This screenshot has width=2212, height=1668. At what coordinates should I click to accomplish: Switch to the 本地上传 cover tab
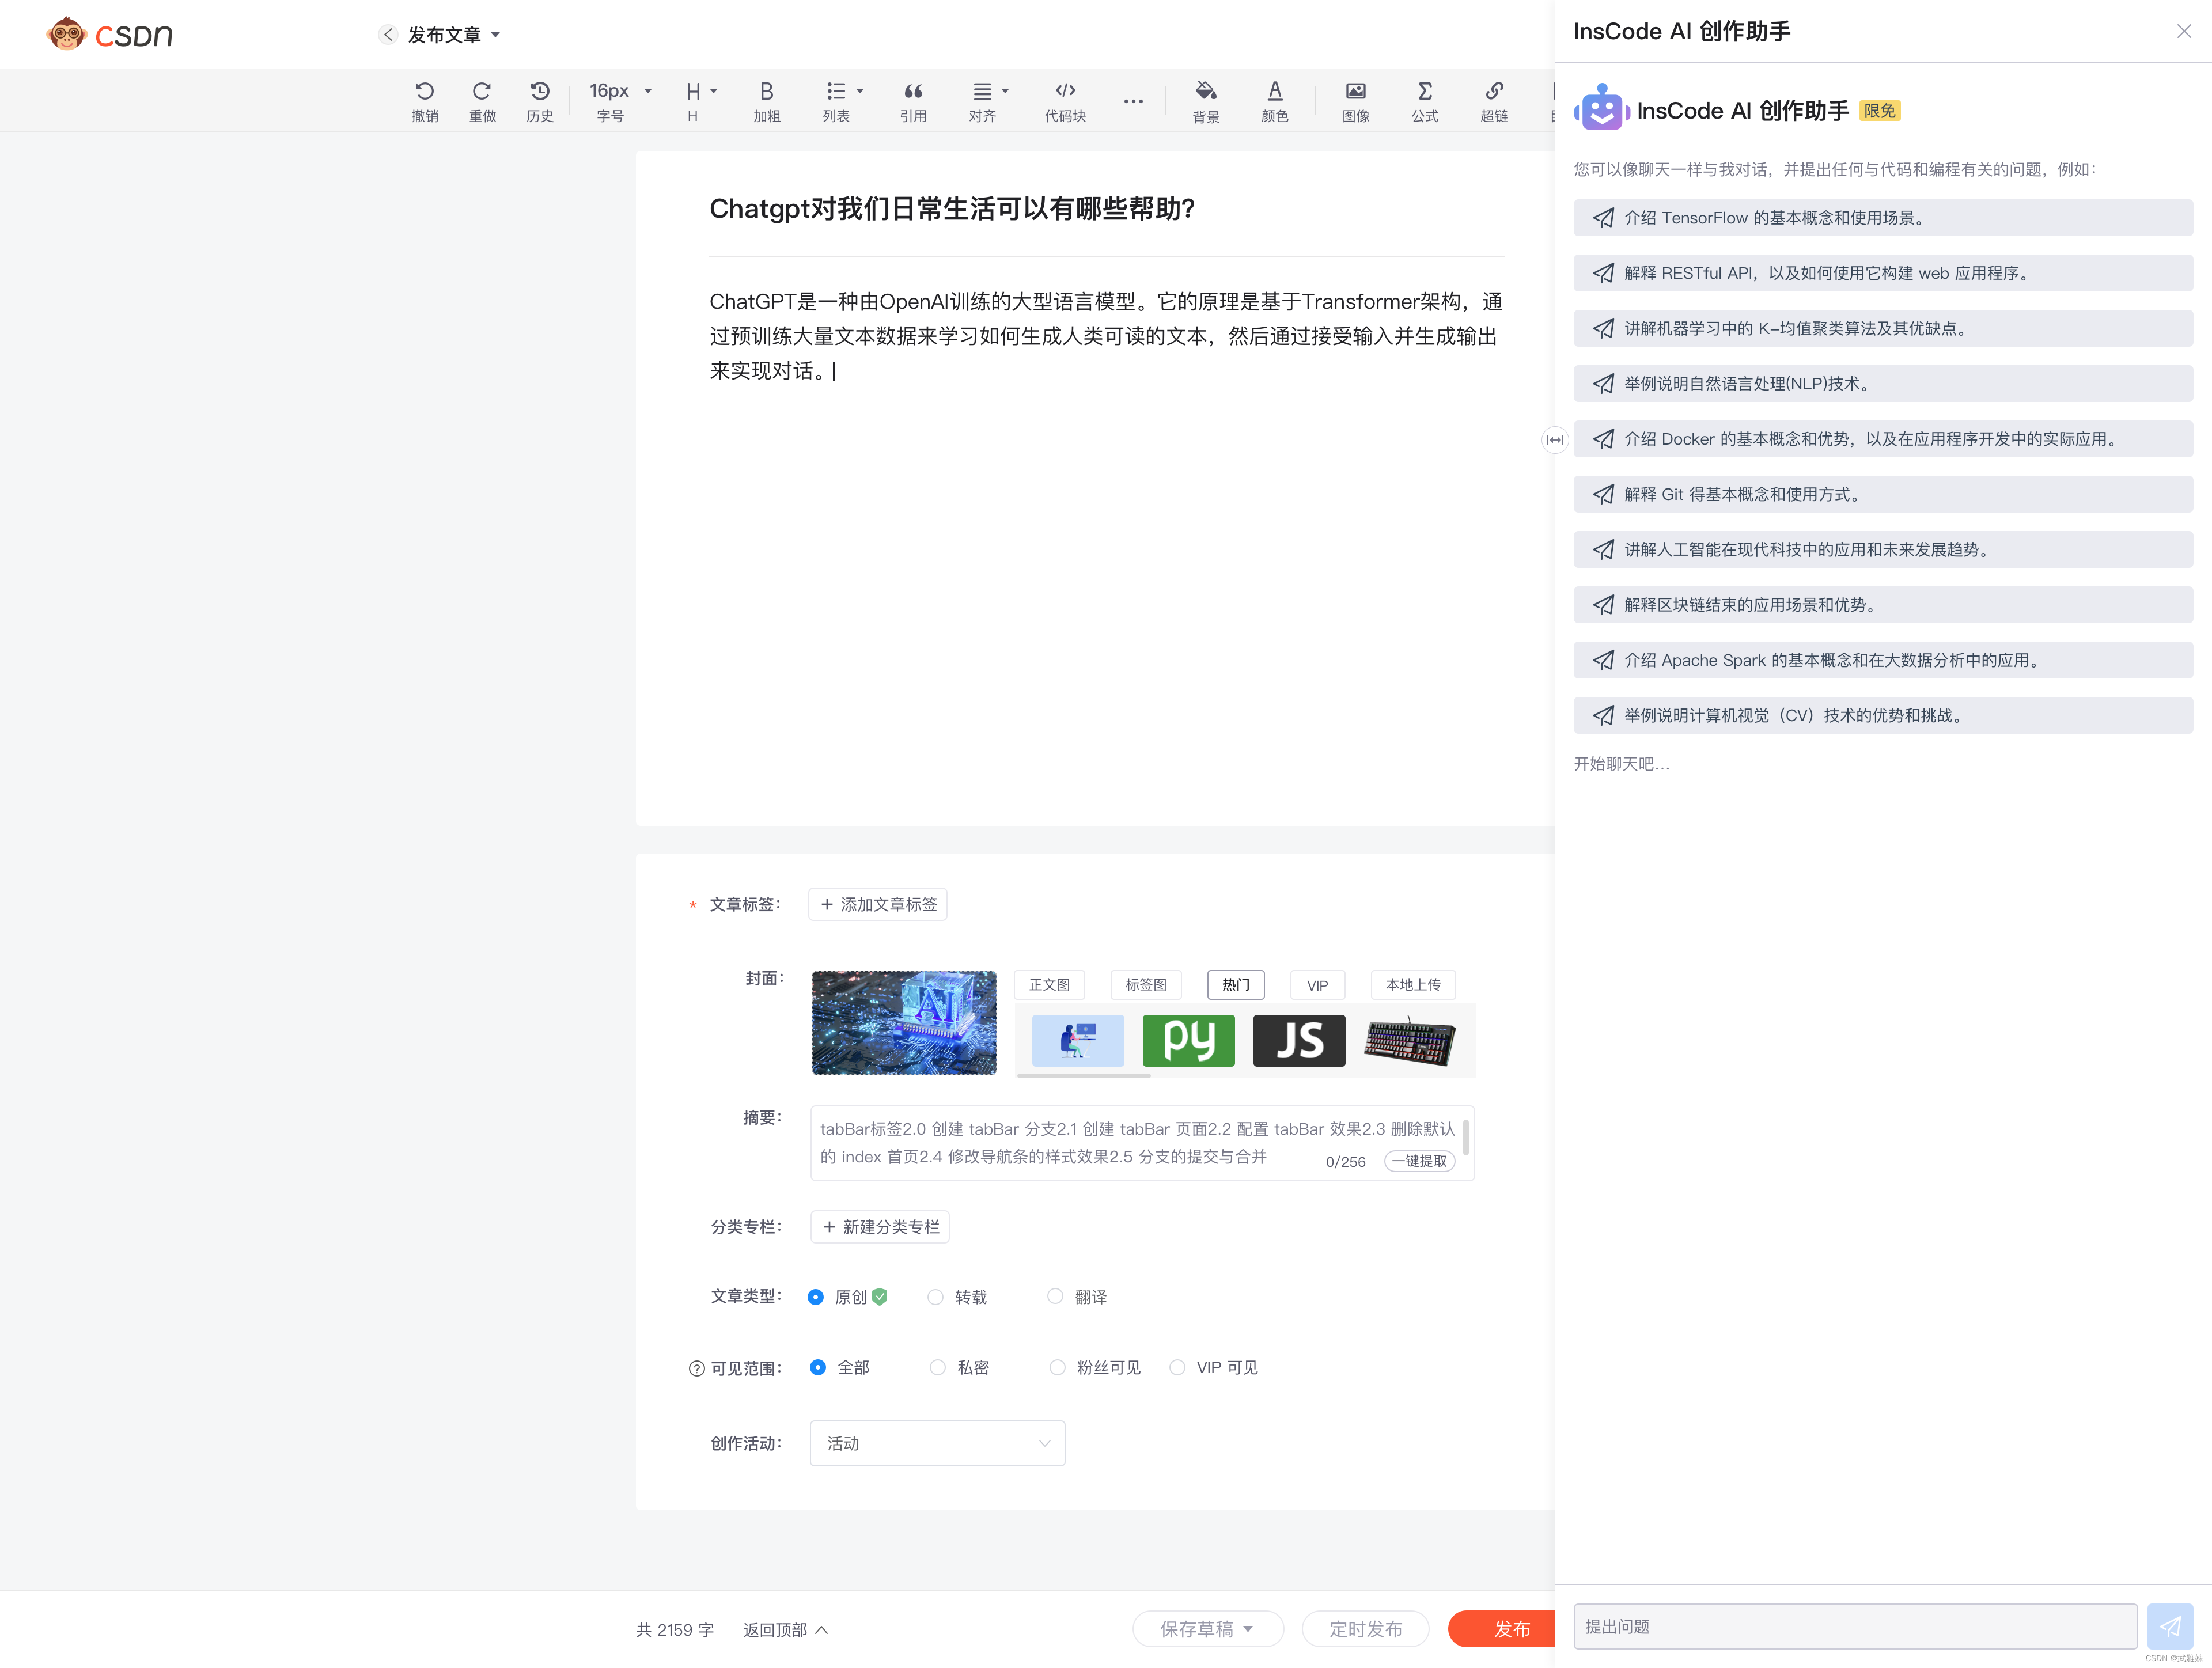1412,985
